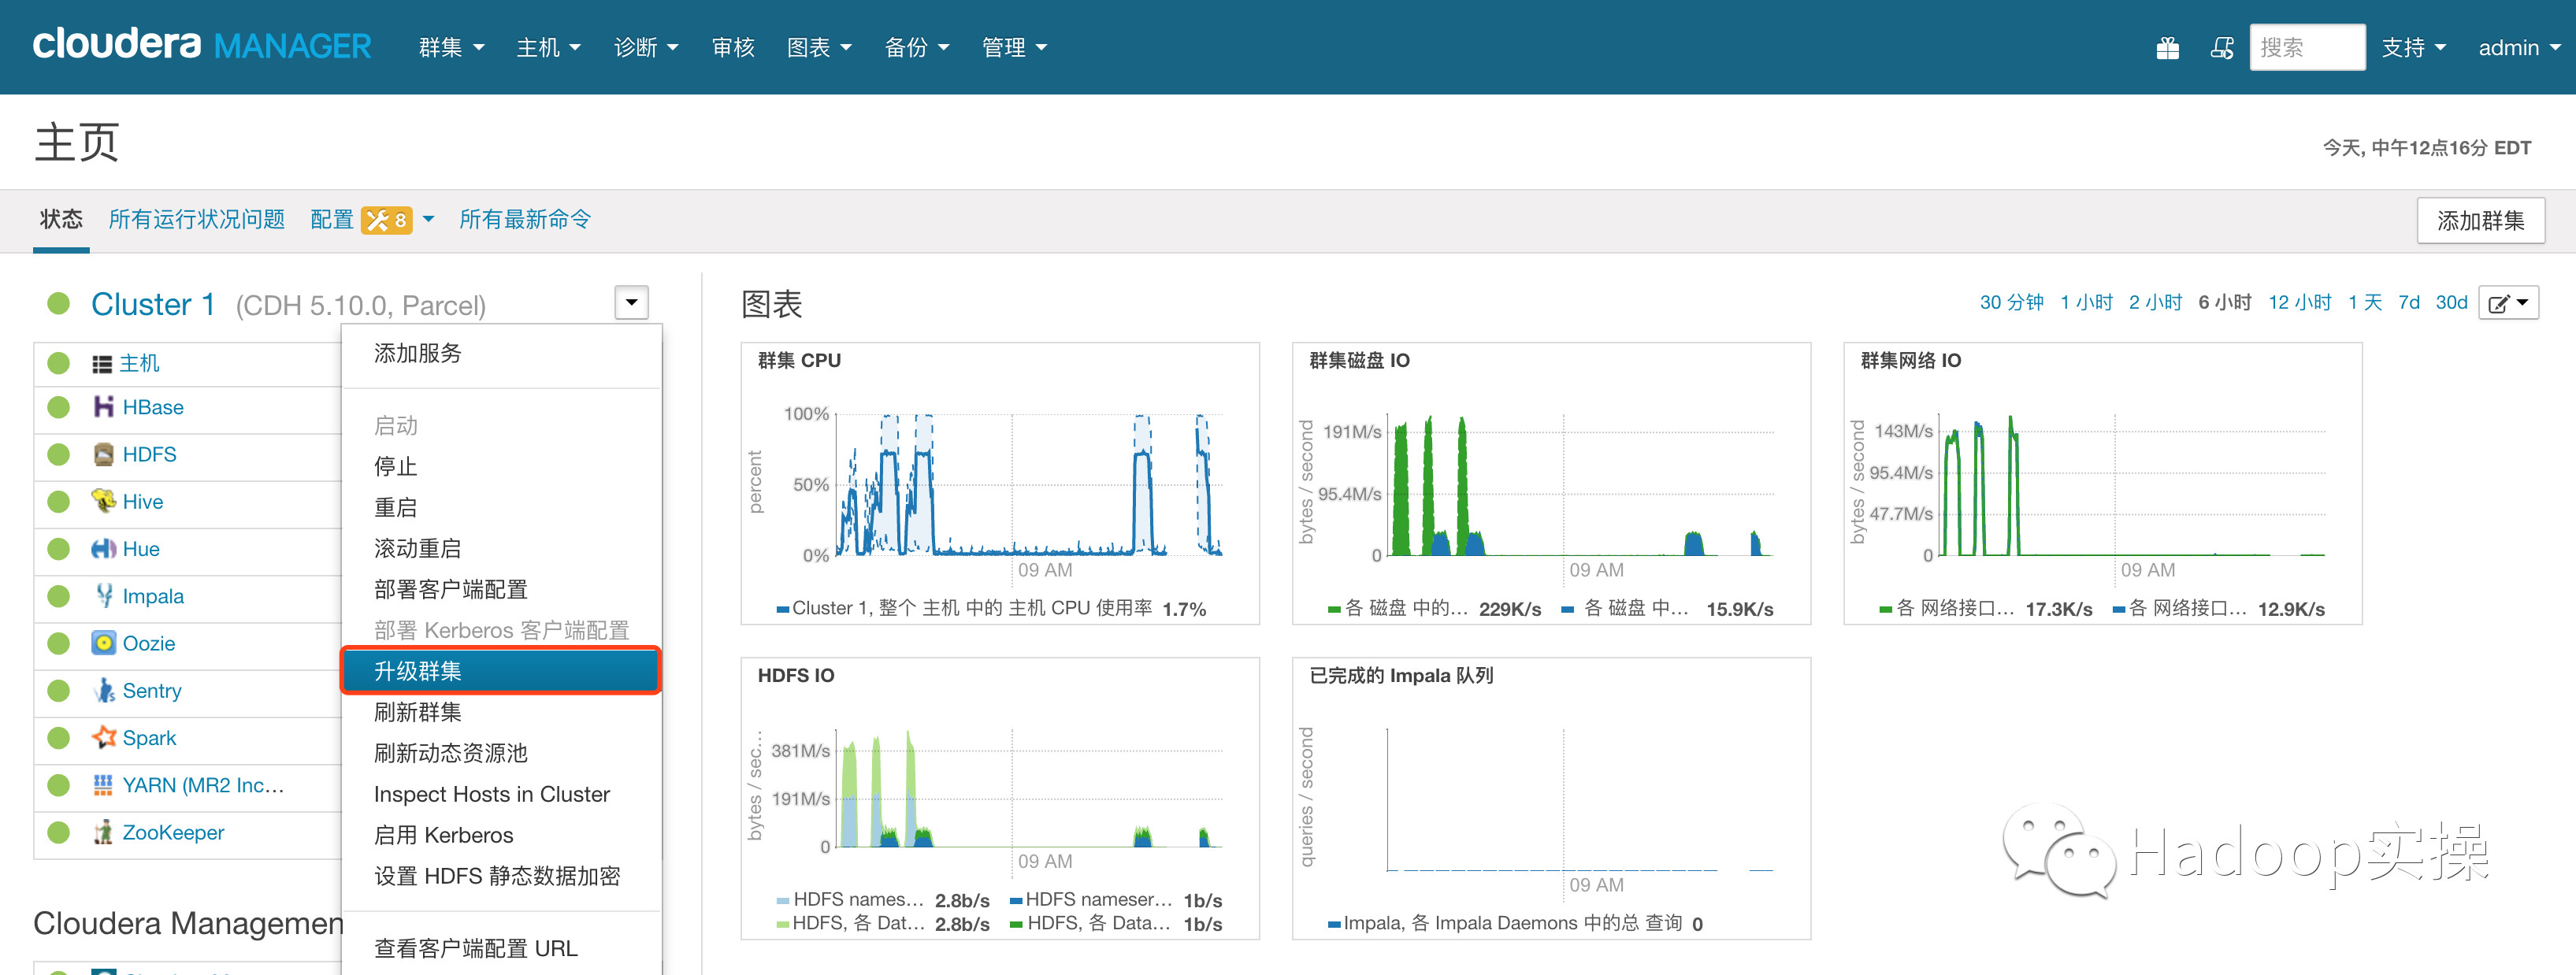Click the 添加群集 button
Image resolution: width=2576 pixels, height=975 pixels.
(2481, 220)
